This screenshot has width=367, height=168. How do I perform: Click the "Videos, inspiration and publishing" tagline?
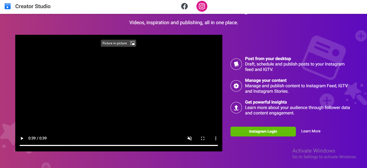(x=184, y=23)
